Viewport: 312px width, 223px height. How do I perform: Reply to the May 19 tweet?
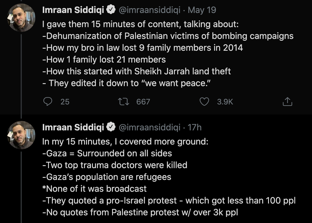click(48, 101)
